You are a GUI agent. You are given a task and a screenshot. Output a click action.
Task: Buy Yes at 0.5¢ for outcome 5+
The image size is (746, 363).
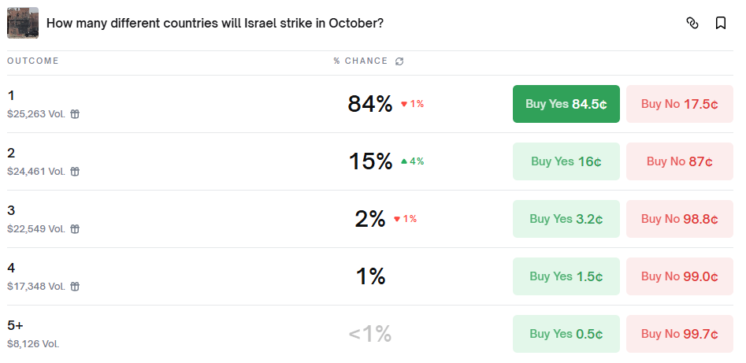[x=566, y=334]
